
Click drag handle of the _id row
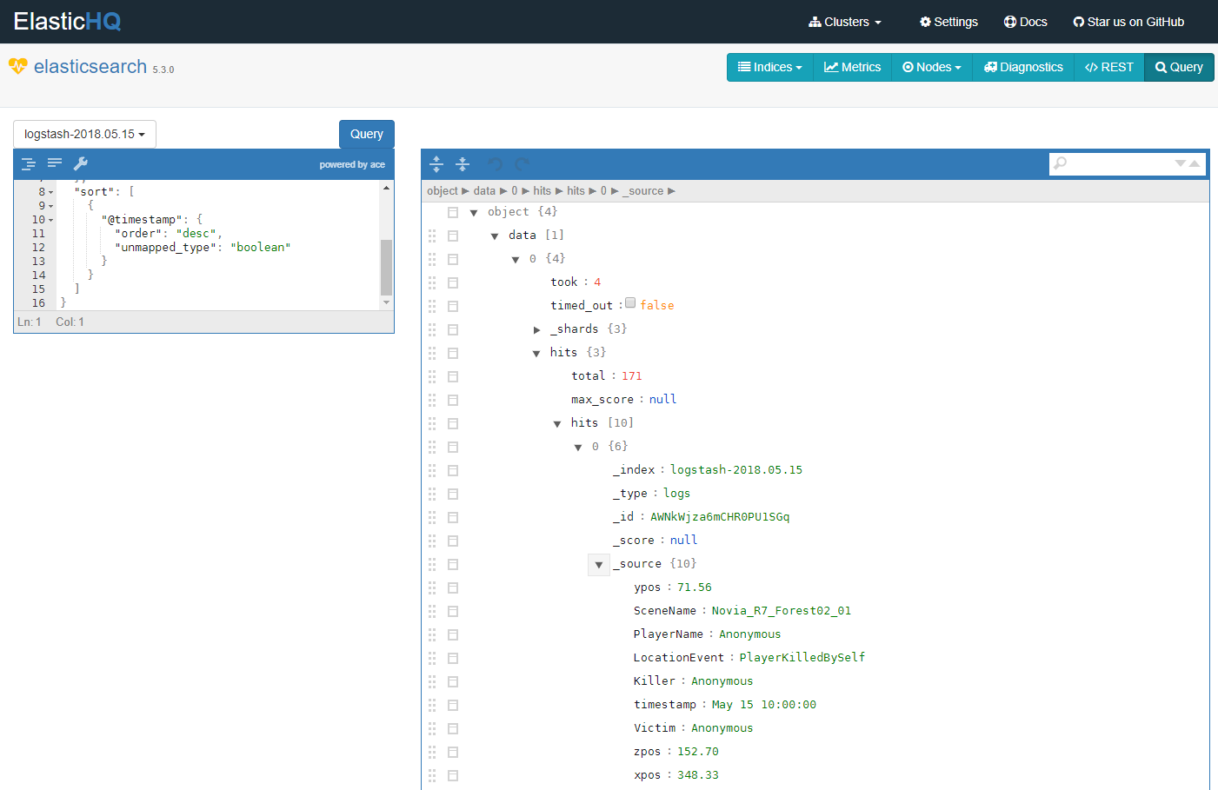(x=432, y=517)
